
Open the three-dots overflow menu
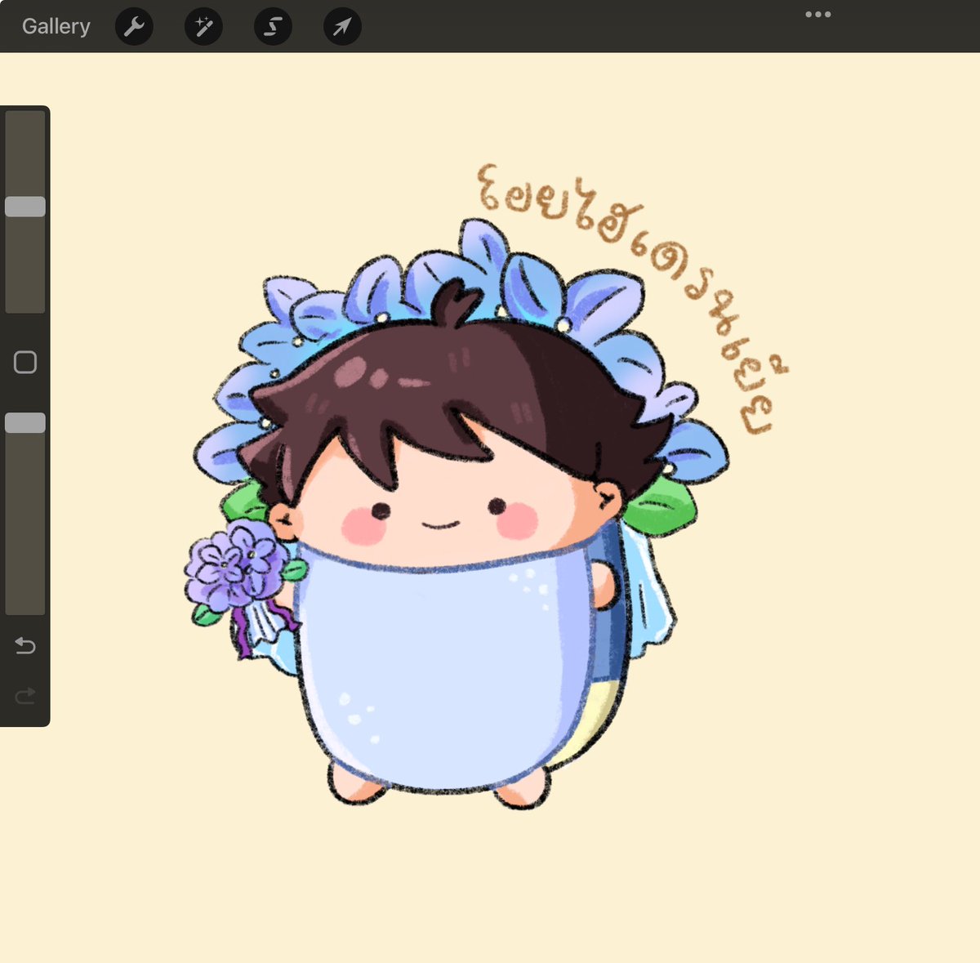tap(817, 14)
